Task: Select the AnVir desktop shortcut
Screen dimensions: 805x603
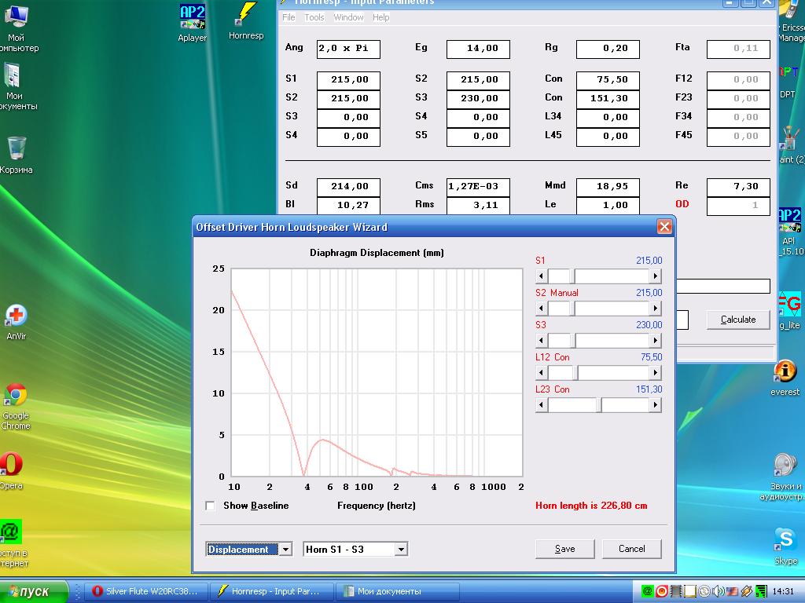Action: 16,322
